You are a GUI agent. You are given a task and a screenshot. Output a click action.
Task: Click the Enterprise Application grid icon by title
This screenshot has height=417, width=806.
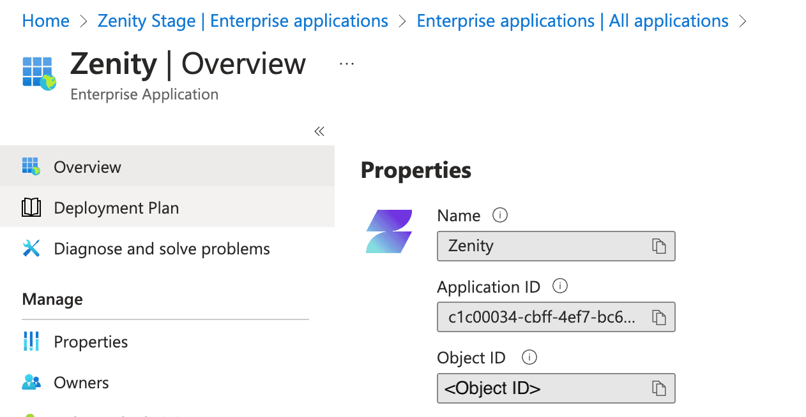(39, 73)
